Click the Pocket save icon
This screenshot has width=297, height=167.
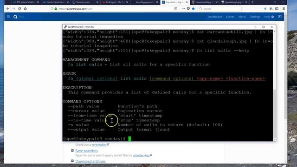click(x=188, y=9)
